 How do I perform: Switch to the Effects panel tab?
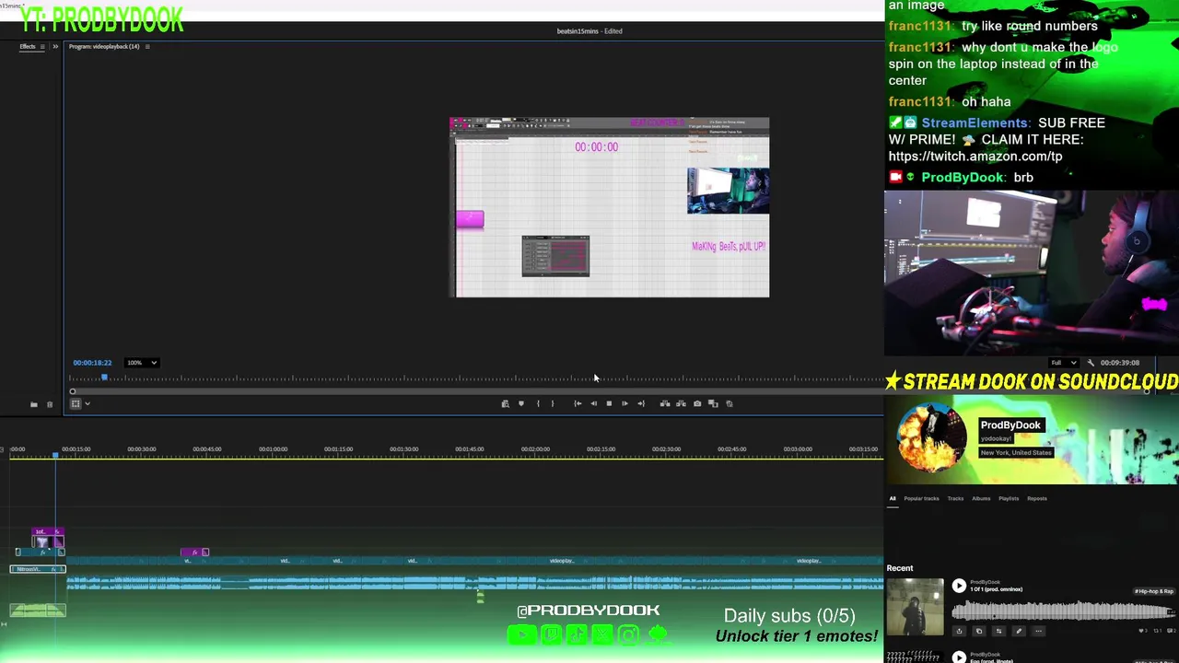28,46
